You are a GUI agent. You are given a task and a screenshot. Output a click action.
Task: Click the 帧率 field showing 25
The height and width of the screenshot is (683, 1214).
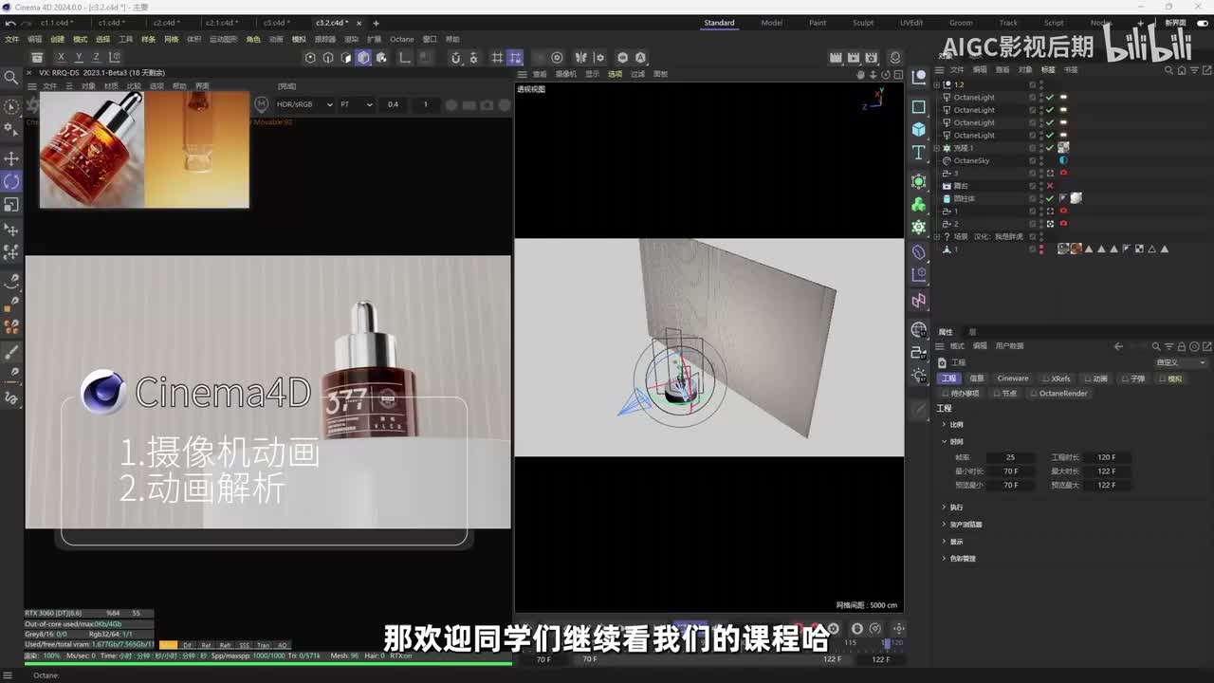tap(1011, 457)
